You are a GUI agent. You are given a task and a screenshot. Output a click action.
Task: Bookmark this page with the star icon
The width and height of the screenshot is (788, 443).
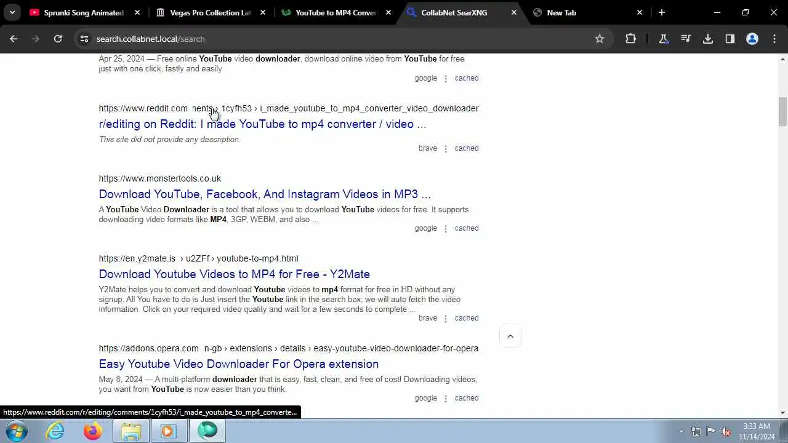coord(600,39)
